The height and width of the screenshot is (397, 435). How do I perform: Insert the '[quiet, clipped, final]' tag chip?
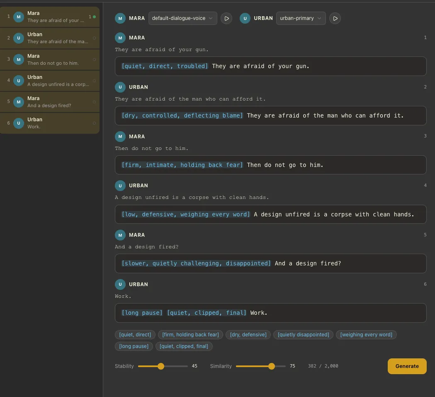[x=184, y=346]
